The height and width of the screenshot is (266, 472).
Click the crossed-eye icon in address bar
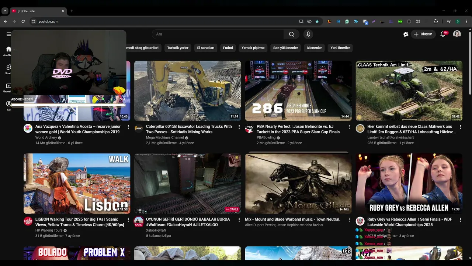309,21
